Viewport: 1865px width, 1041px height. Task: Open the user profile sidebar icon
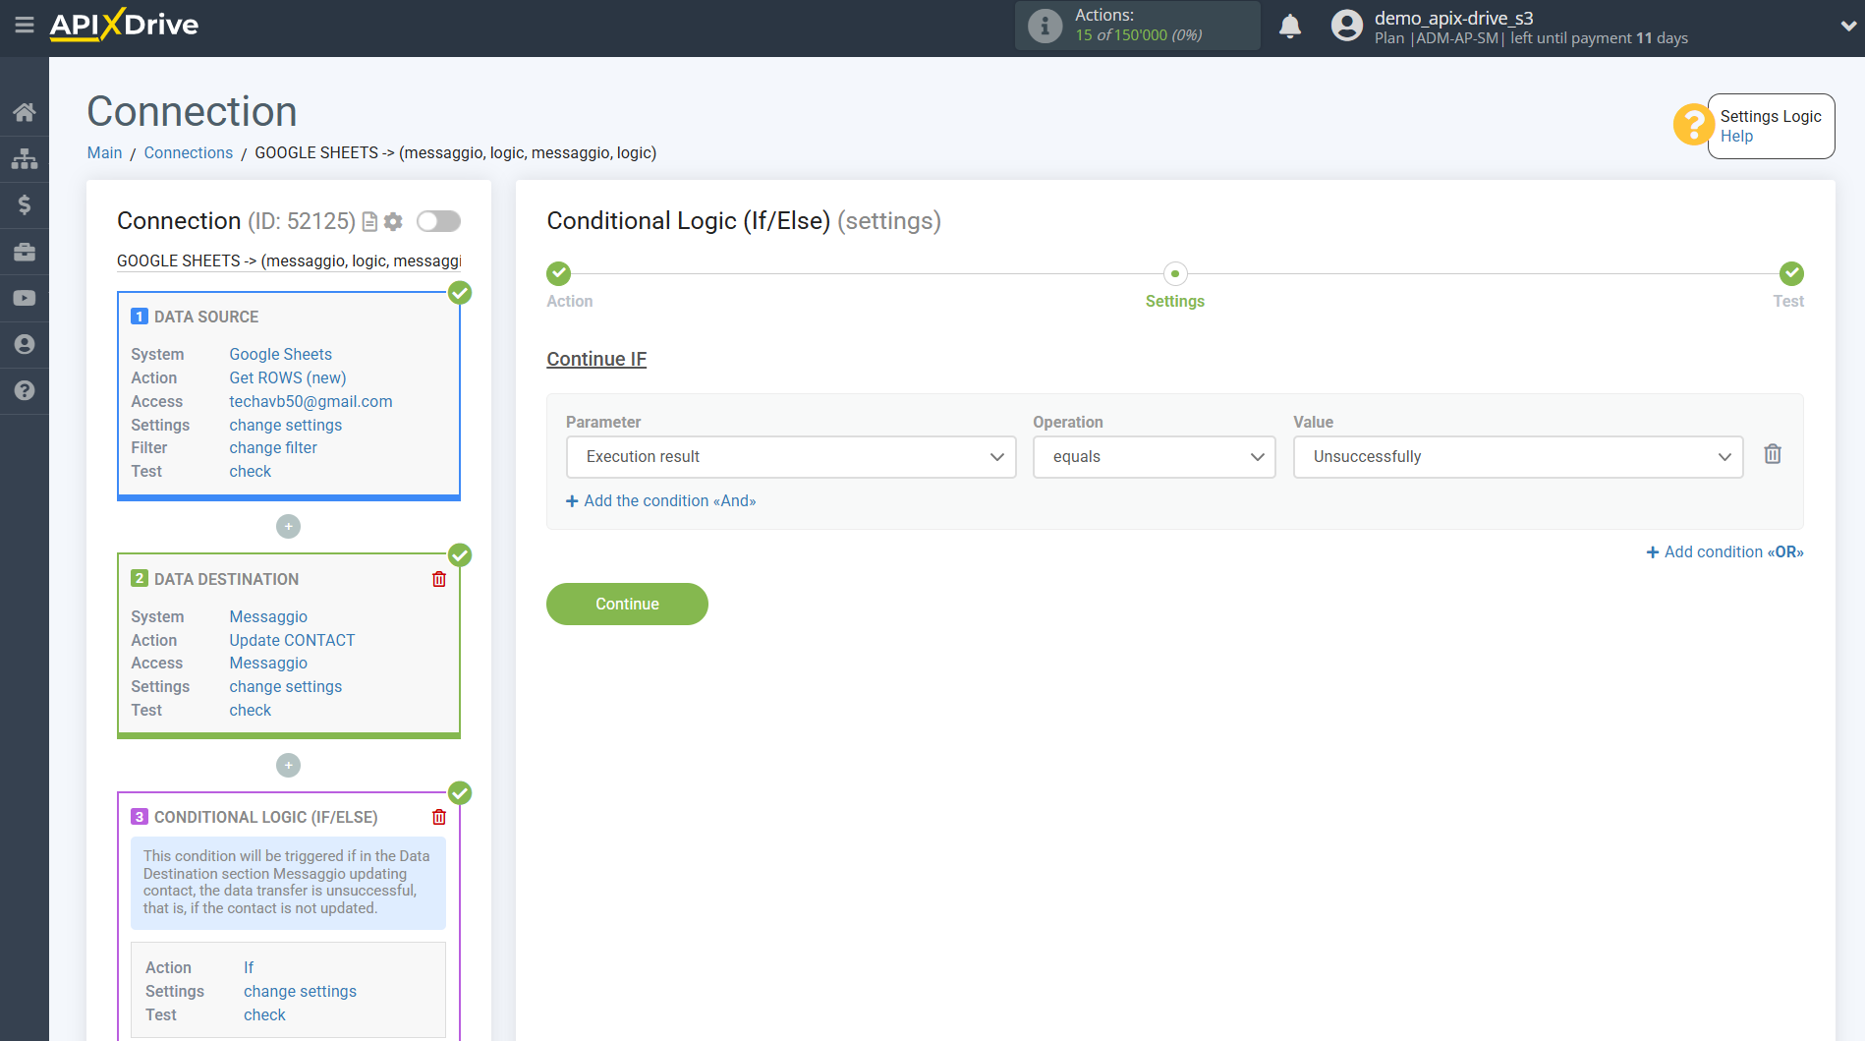click(x=25, y=344)
